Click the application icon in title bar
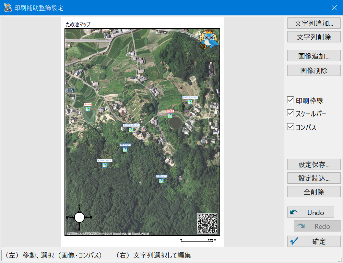 tap(8, 8)
